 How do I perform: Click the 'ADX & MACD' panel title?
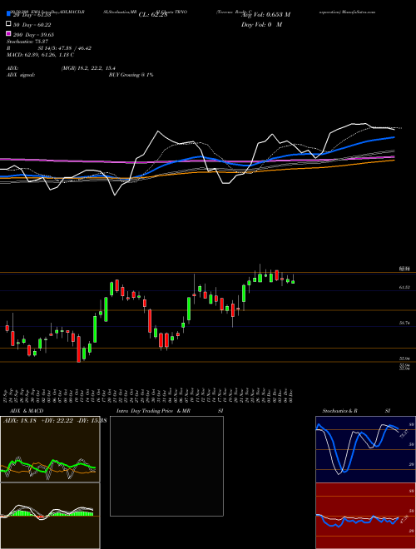point(27,411)
